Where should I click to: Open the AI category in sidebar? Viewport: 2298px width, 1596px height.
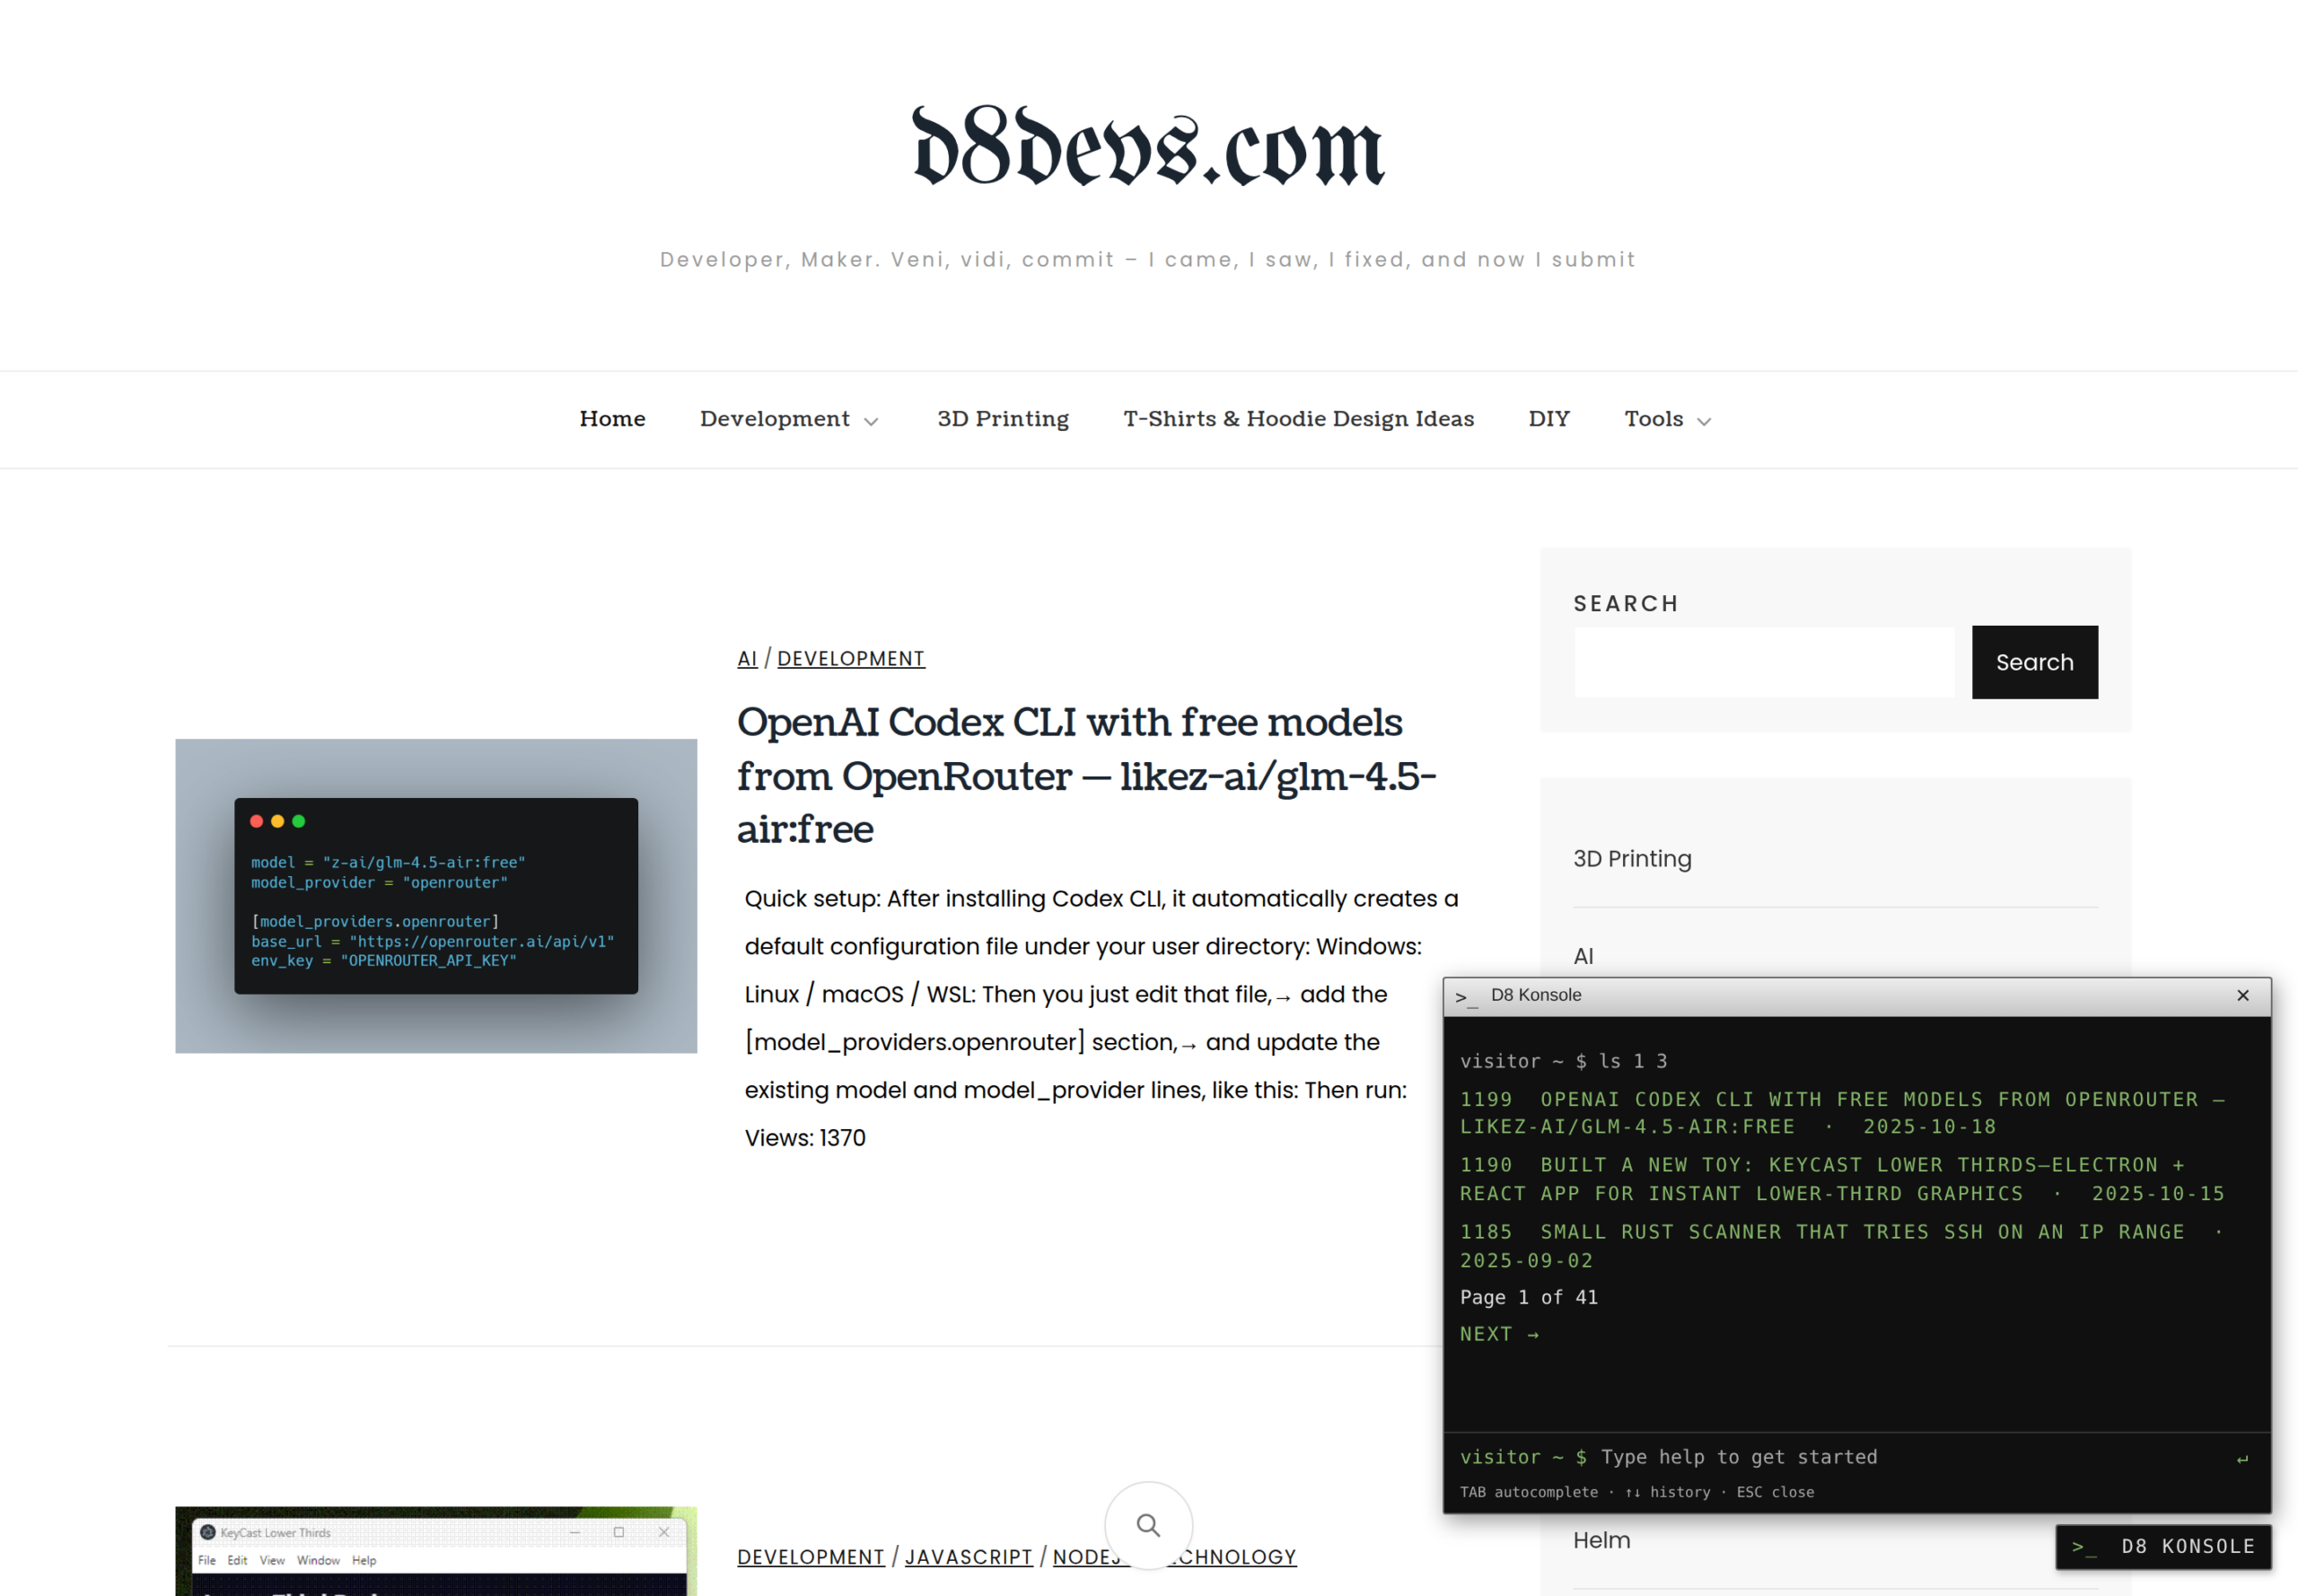coord(1583,956)
